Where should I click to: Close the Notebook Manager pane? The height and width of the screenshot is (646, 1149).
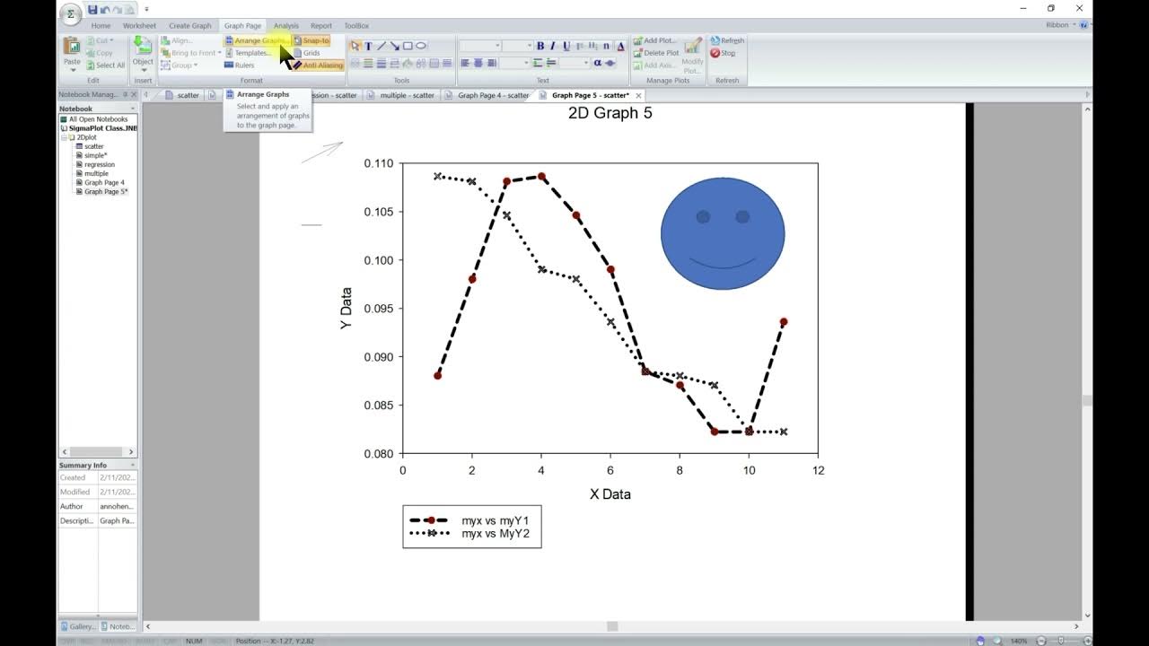click(x=134, y=94)
